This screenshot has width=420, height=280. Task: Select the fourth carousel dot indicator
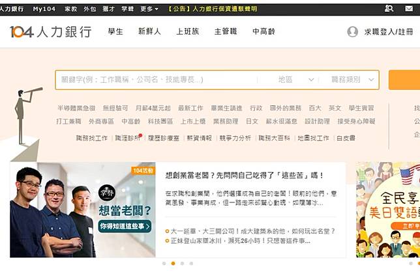(191, 264)
